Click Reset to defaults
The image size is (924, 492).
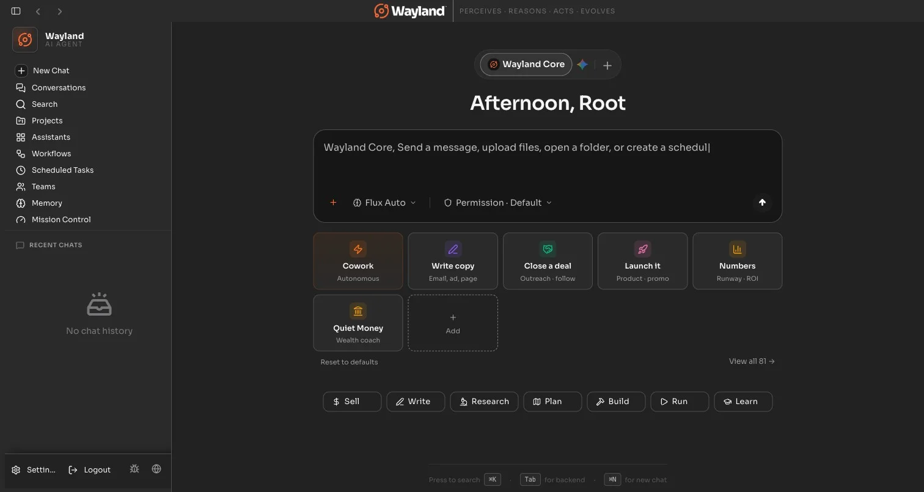click(x=349, y=362)
